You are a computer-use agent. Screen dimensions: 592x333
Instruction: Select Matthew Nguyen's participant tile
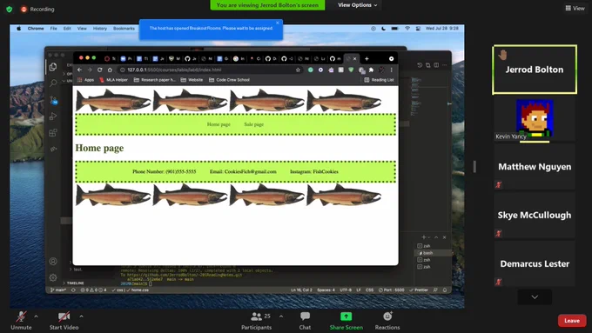[x=535, y=167]
